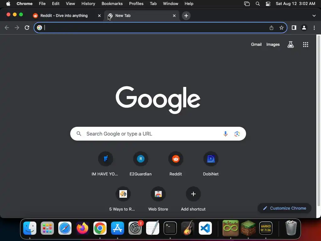
Task: Bookmark this tab with the star icon
Action: tap(282, 28)
